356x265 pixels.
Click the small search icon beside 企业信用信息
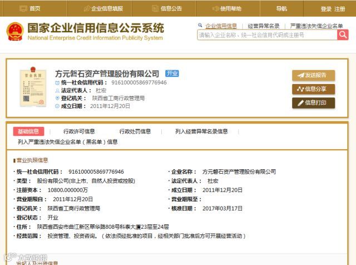(x=200, y=25)
